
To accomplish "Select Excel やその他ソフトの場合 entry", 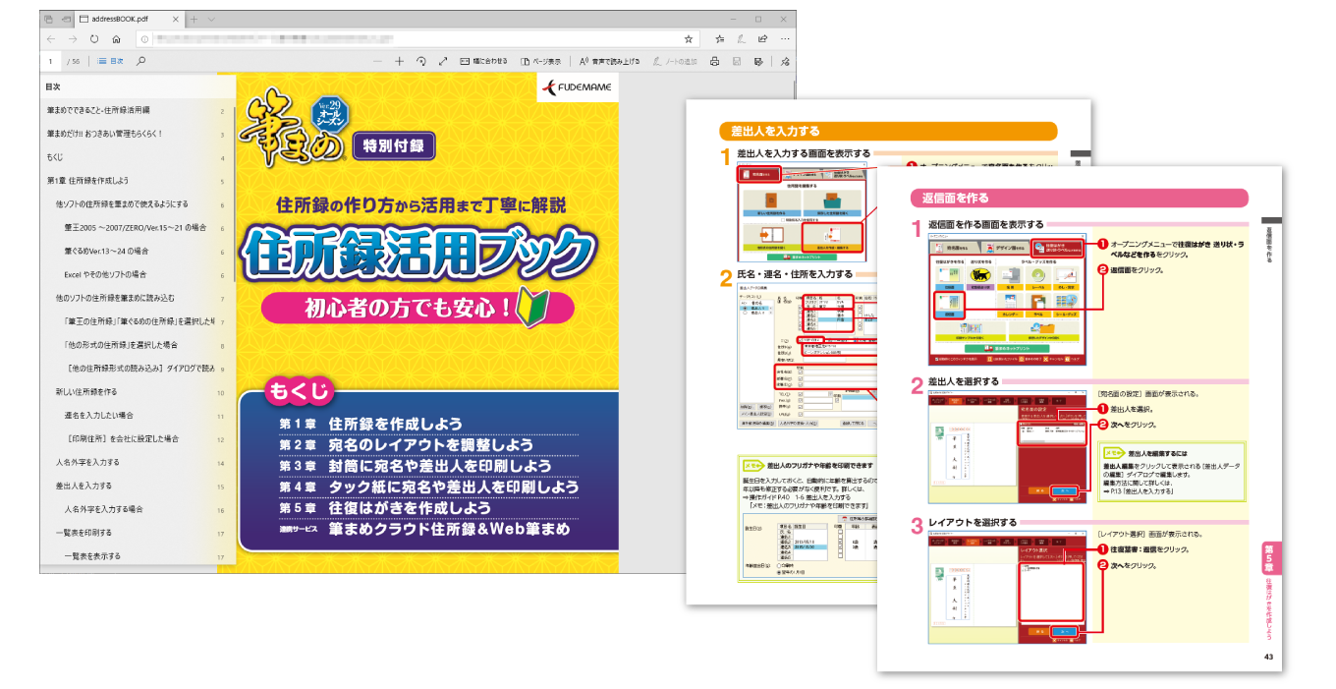I will coord(105,274).
